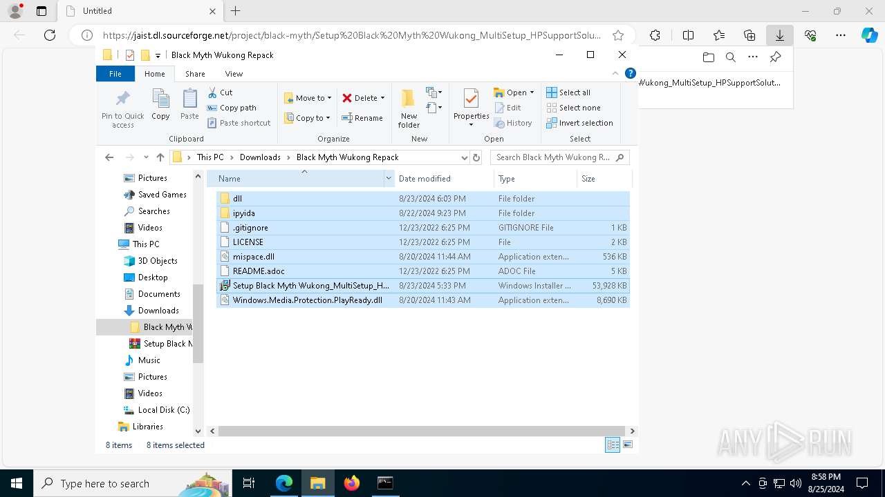Click Paste shortcut in ribbon
Viewport: 885px width, 497px height.
[239, 123]
